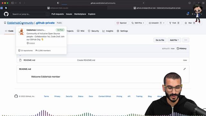Viewport: 206px width, 116px height.
Task: Go back with the Safari back arrow
Action: [20, 3]
